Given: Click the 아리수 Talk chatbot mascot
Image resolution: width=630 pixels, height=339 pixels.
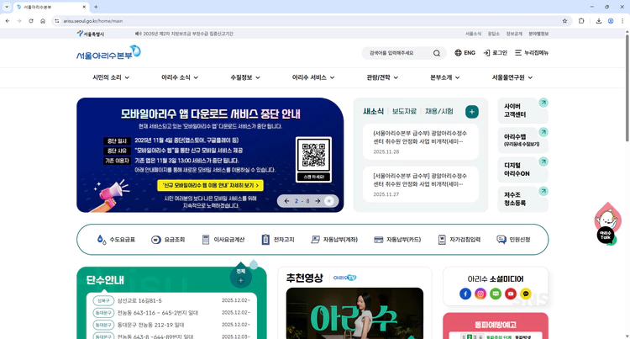Looking at the screenshot, I should pos(606,225).
